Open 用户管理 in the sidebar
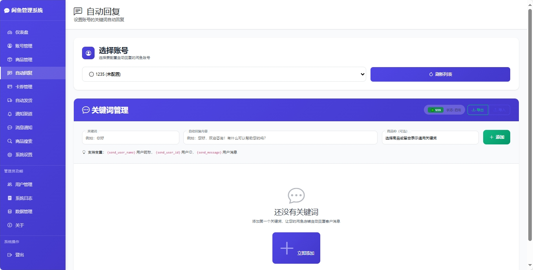Viewport: 533px width, 270px height. click(33, 184)
